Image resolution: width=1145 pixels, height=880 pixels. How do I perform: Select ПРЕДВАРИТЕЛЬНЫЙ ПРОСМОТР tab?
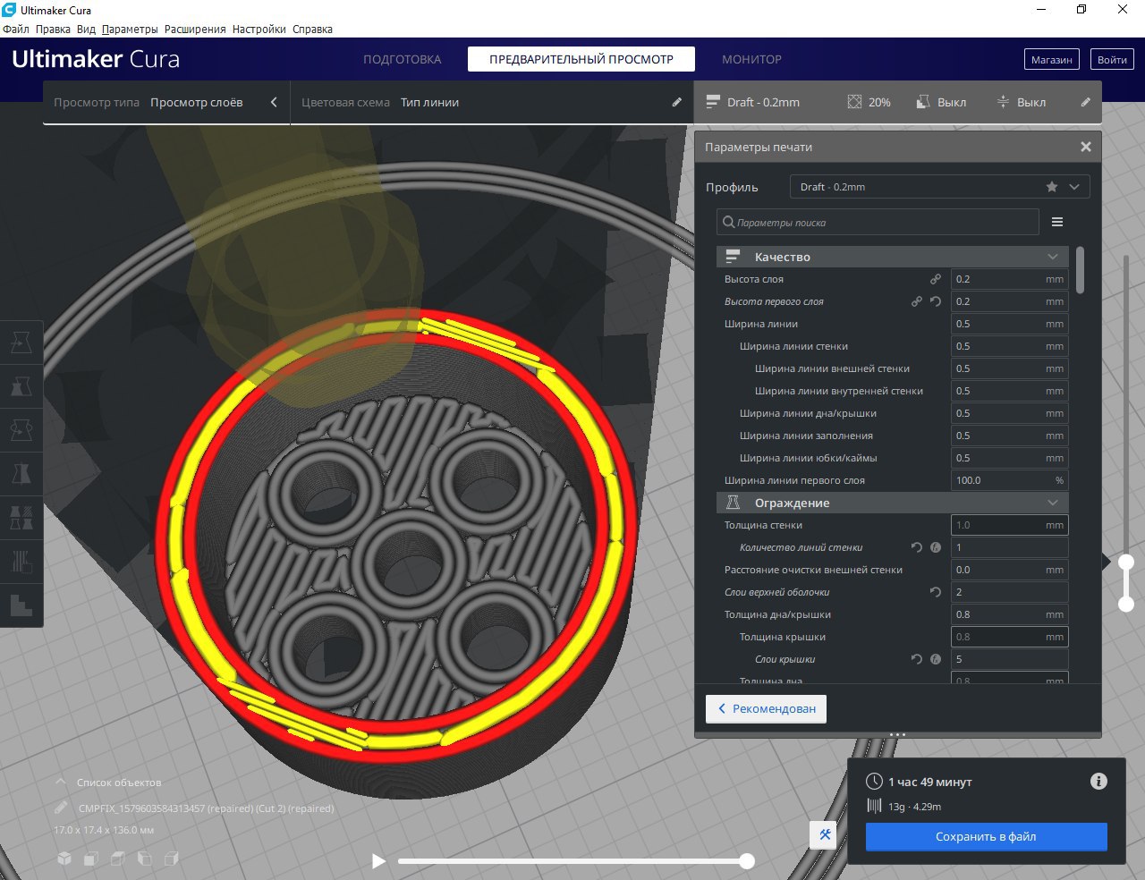click(x=581, y=59)
